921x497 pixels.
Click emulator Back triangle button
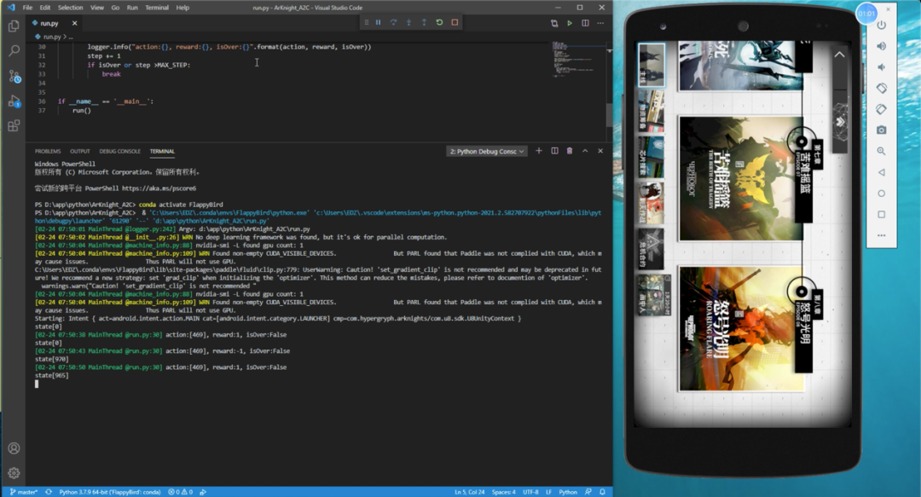[881, 172]
